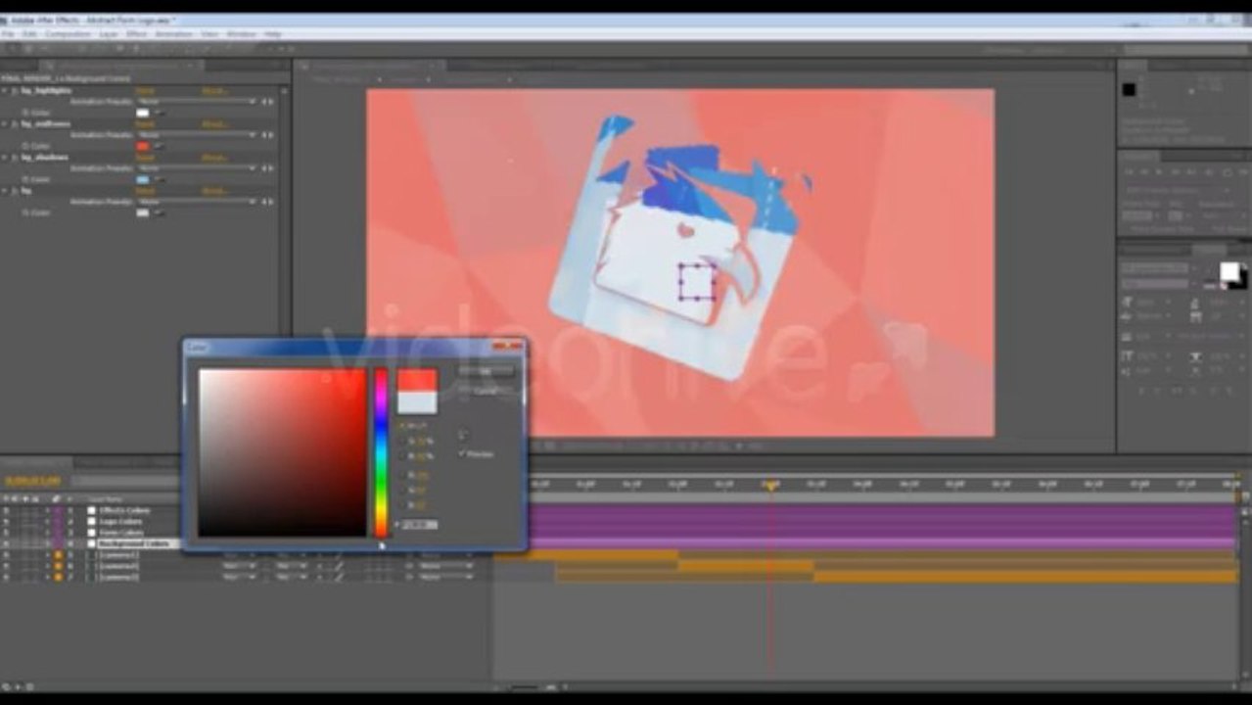This screenshot has width=1252, height=705.
Task: Open the Window menu
Action: (x=243, y=34)
